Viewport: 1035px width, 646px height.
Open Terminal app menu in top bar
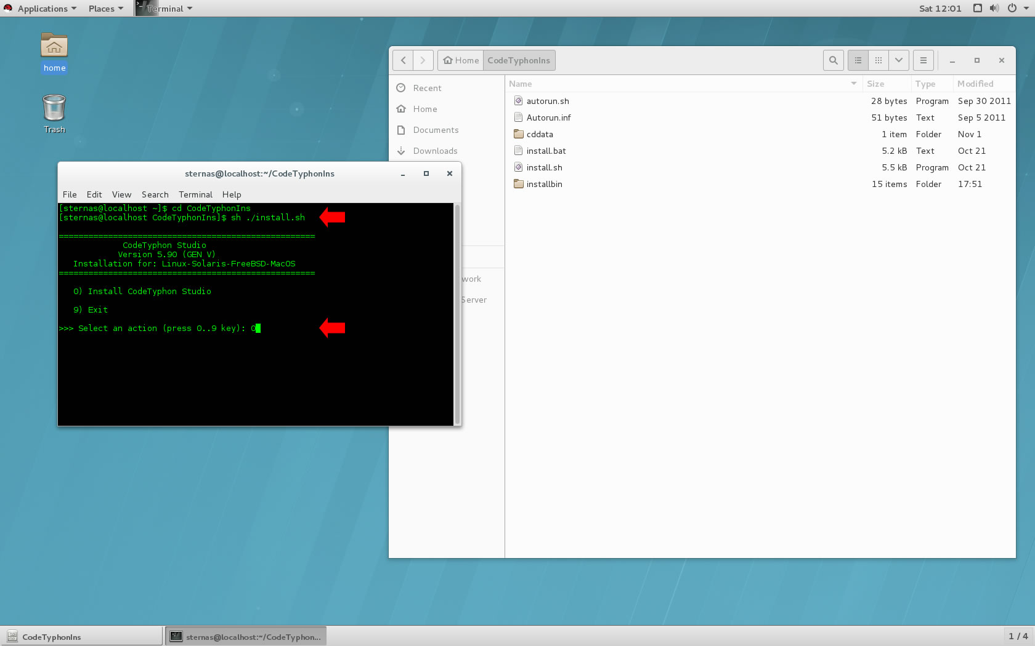pyautogui.click(x=164, y=9)
